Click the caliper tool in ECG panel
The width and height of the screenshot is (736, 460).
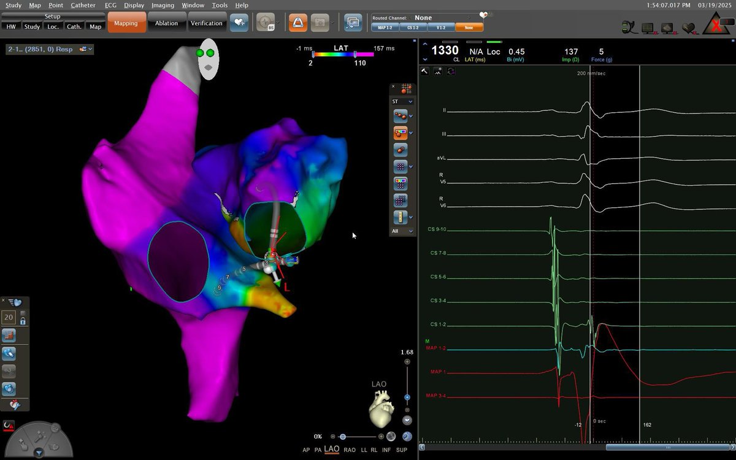[424, 71]
